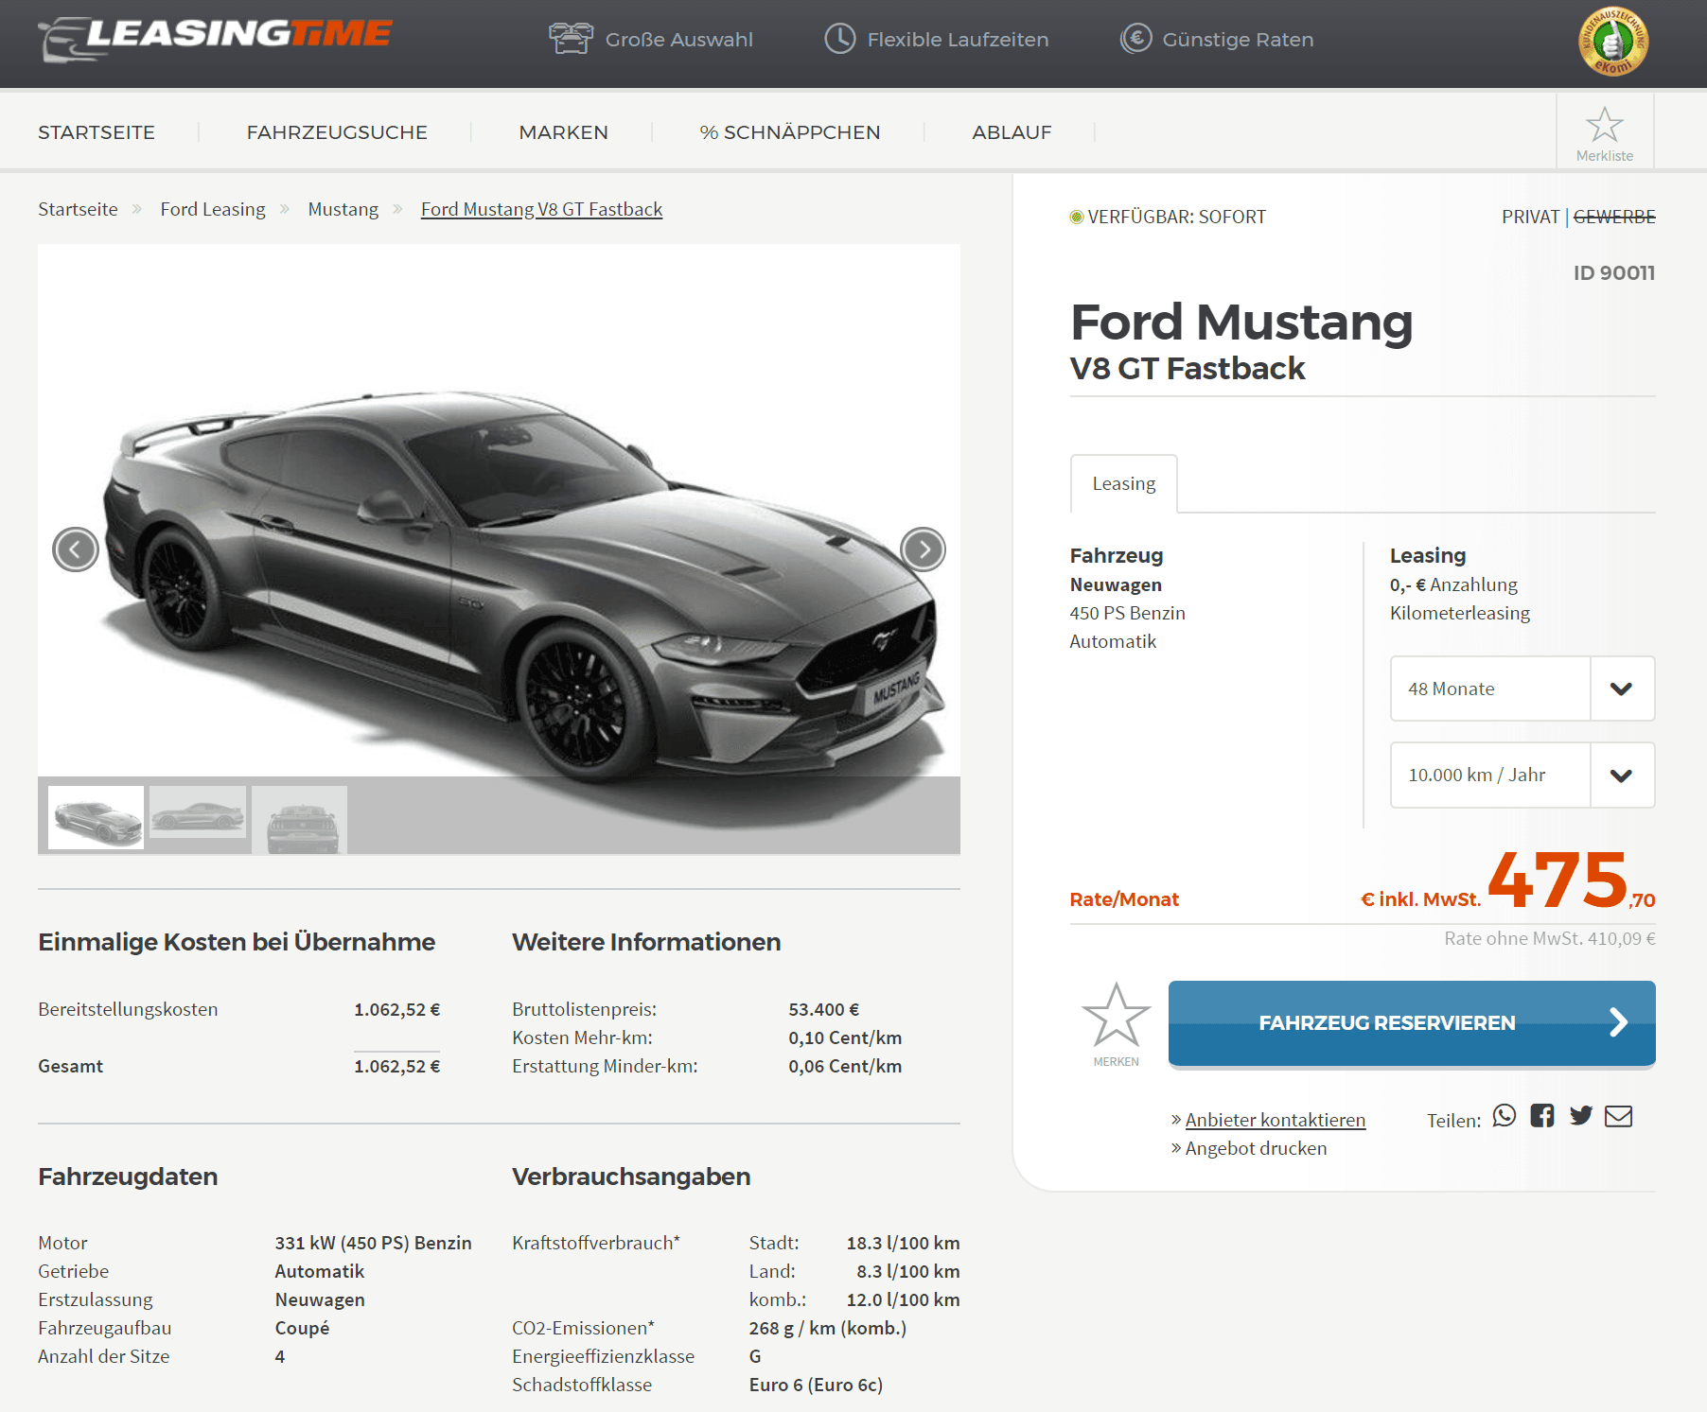Click the Bruttolistenpreis value 53.400 €
1707x1412 pixels.
824,1009
